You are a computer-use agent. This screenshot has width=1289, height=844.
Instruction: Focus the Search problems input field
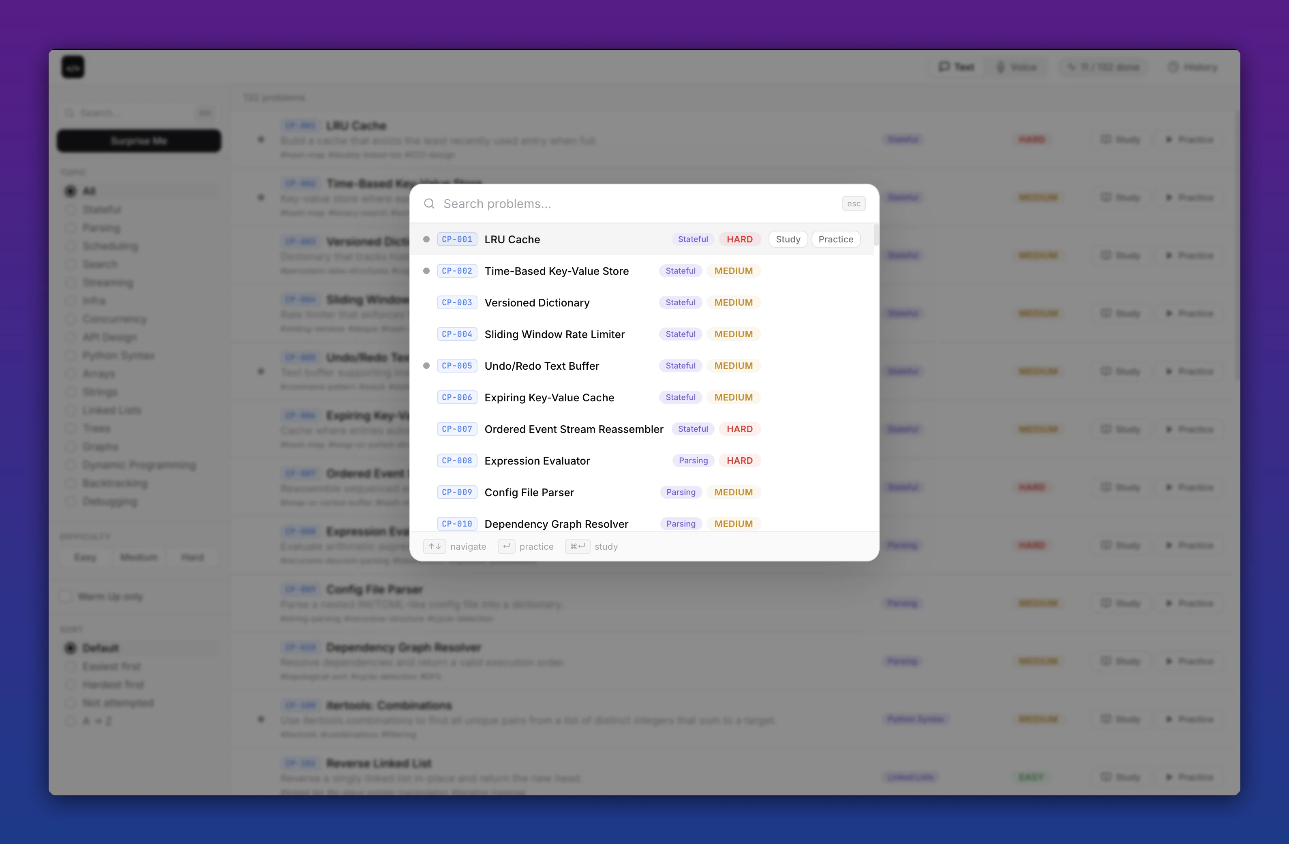(623, 204)
